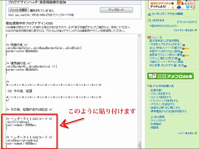Open the ヘルプ一覧を見る link
Screen dimensions: 199x149
point(185,133)
